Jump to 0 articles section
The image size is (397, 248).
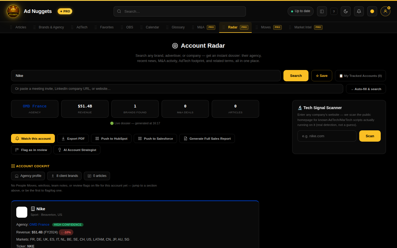97,176
